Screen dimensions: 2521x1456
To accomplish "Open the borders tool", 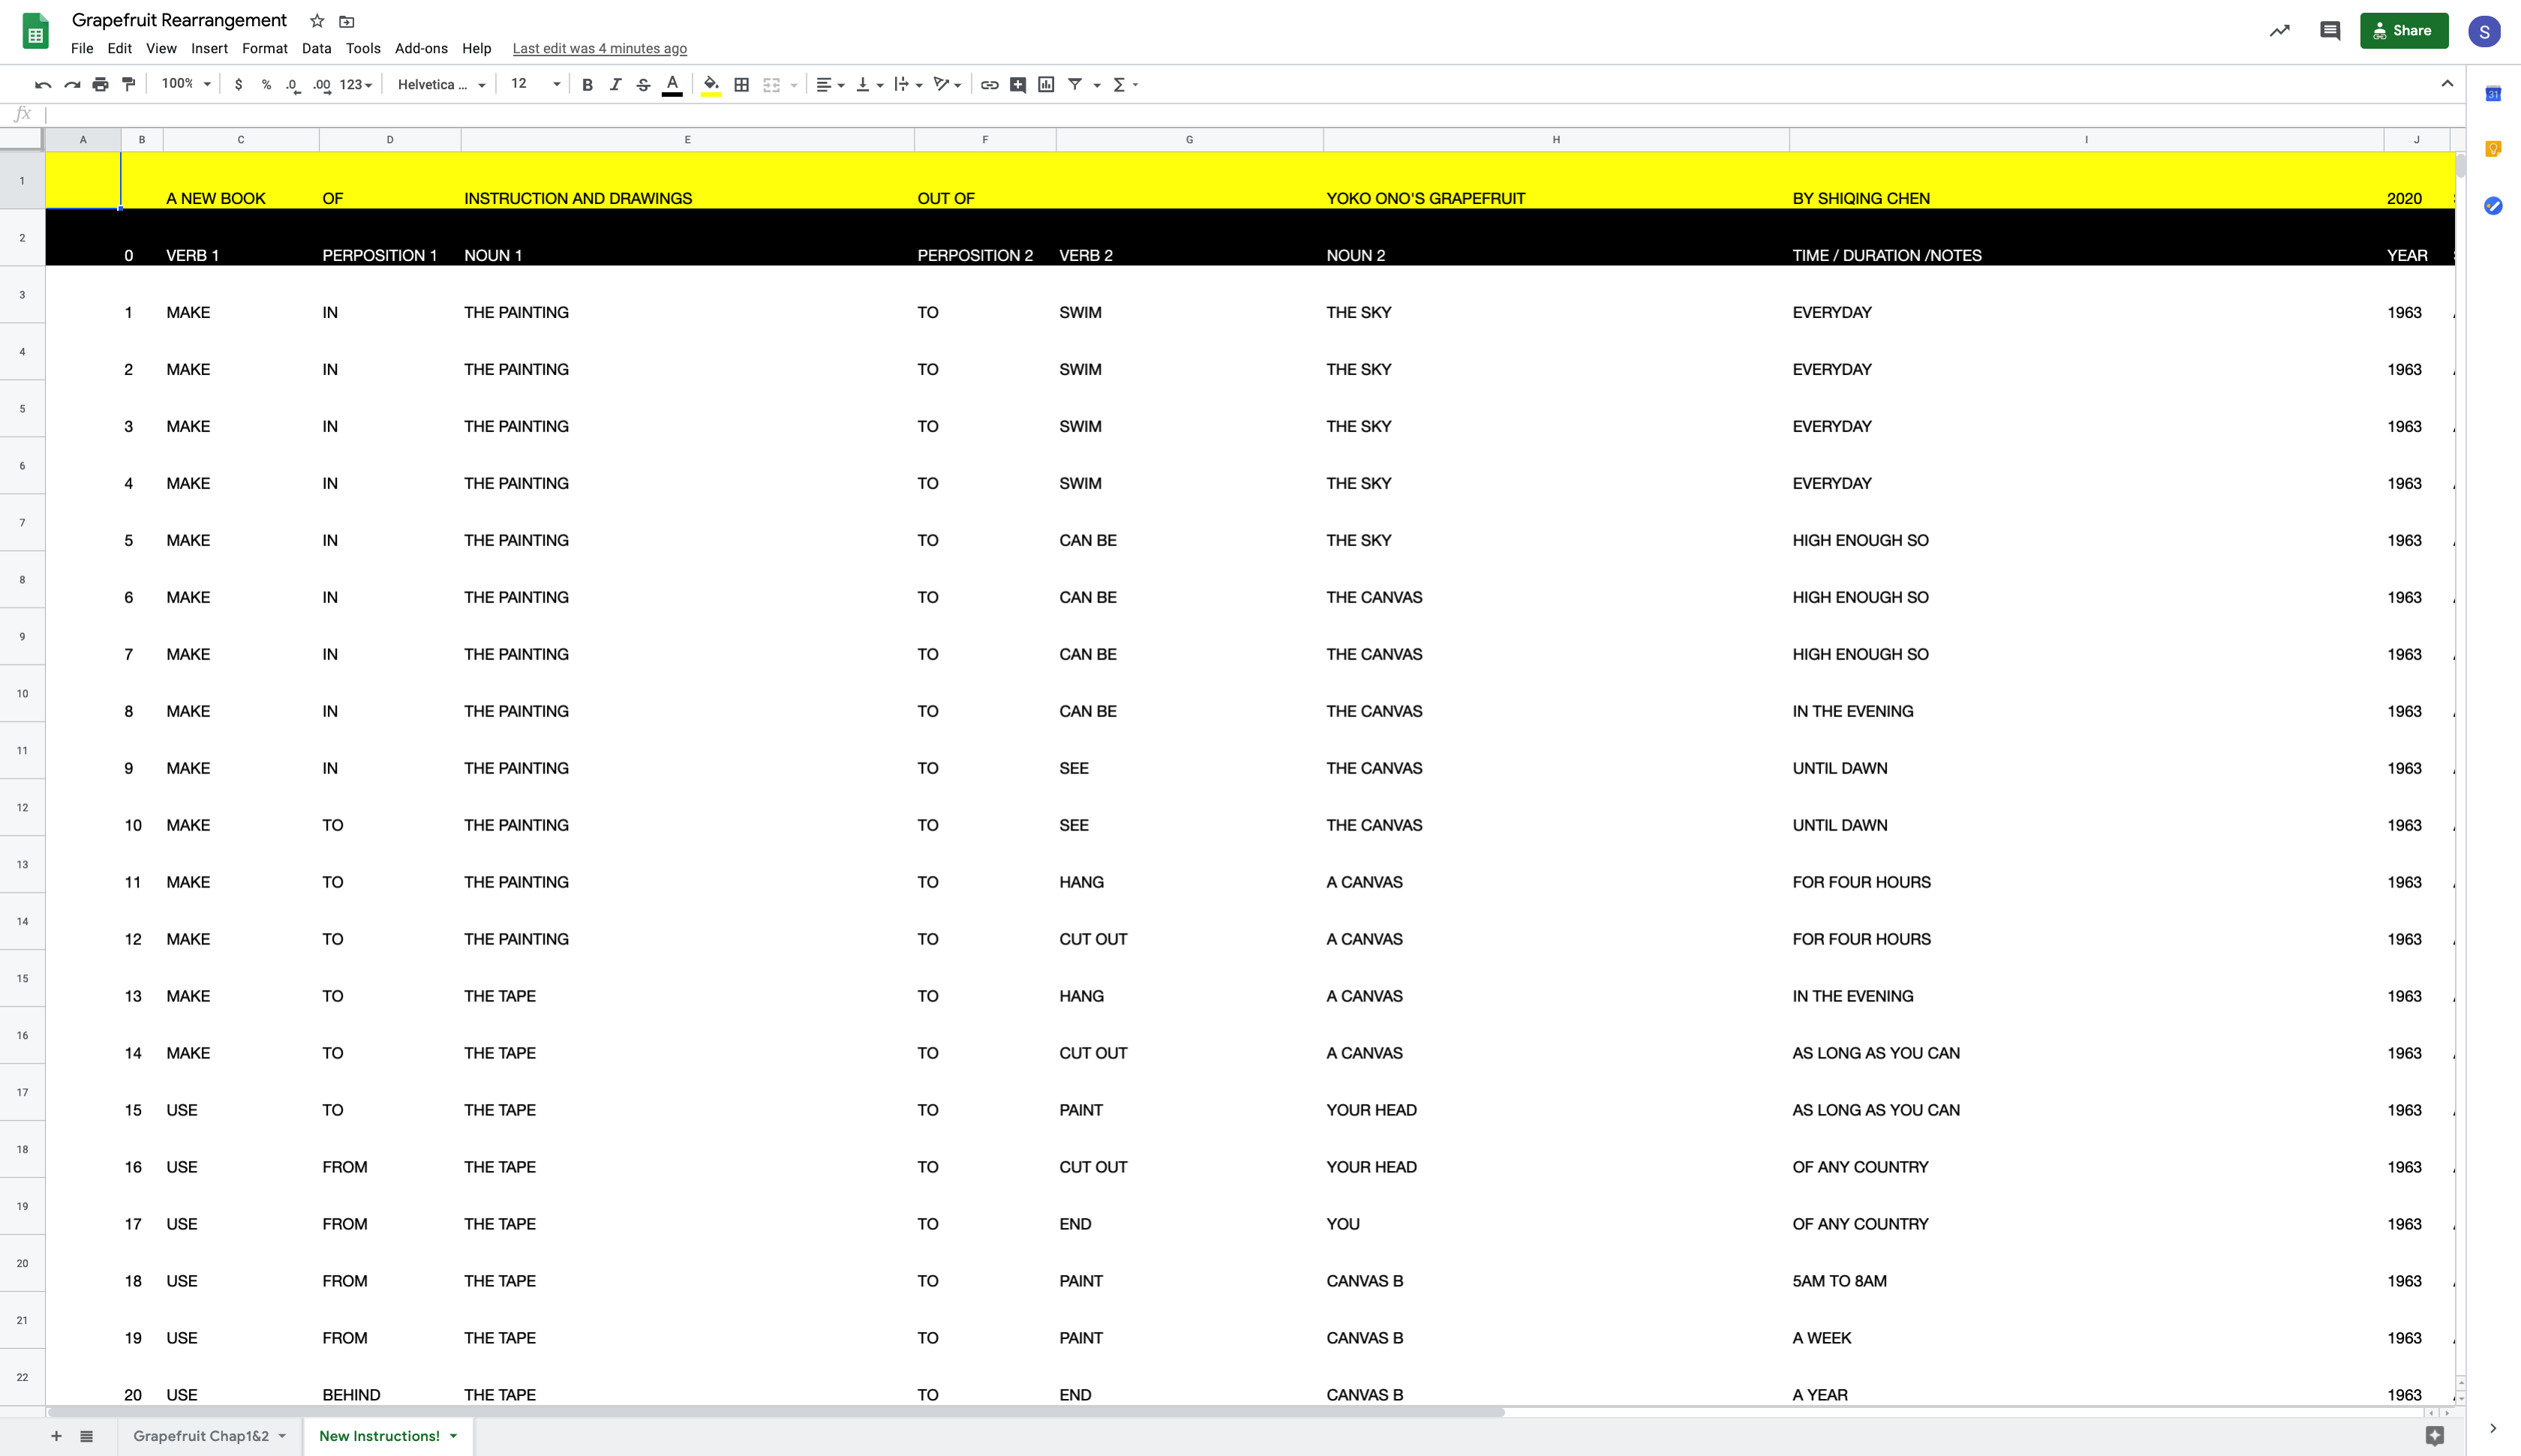I will [x=741, y=85].
